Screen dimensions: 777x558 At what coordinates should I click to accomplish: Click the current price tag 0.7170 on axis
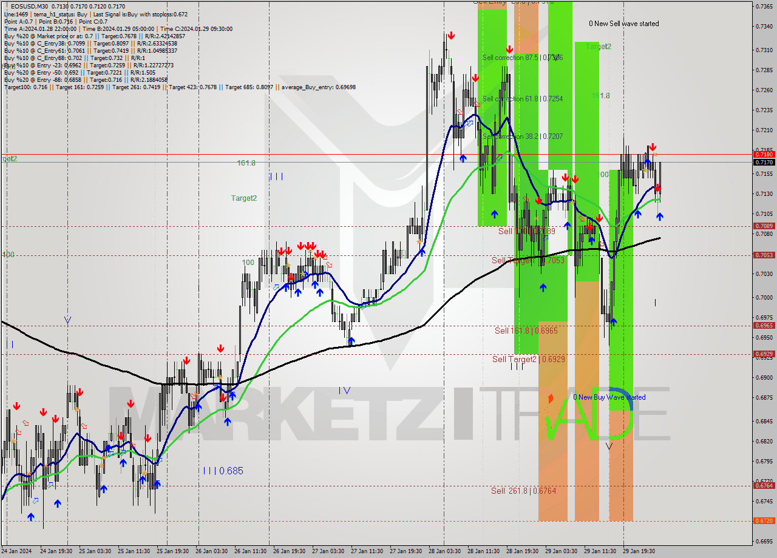click(x=764, y=162)
